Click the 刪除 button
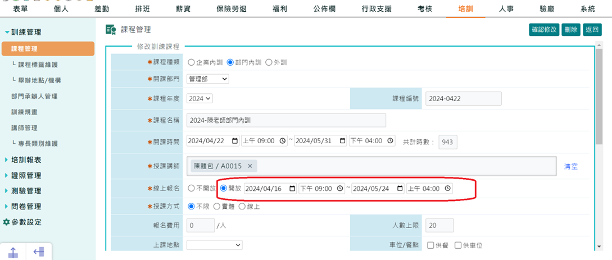 571,30
